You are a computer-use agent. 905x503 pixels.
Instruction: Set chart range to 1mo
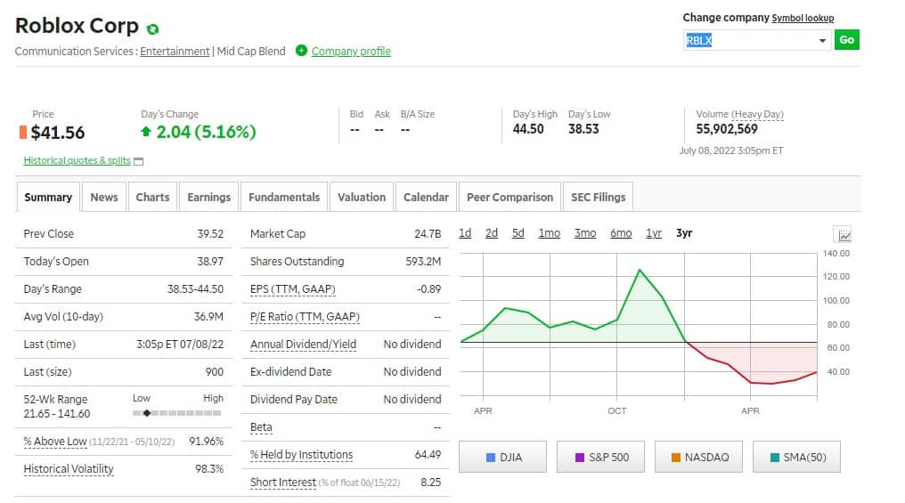pos(549,233)
